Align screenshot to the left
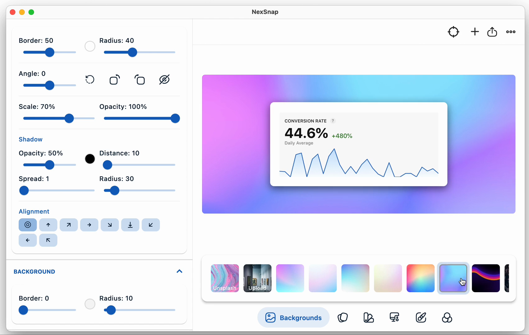 (x=28, y=240)
